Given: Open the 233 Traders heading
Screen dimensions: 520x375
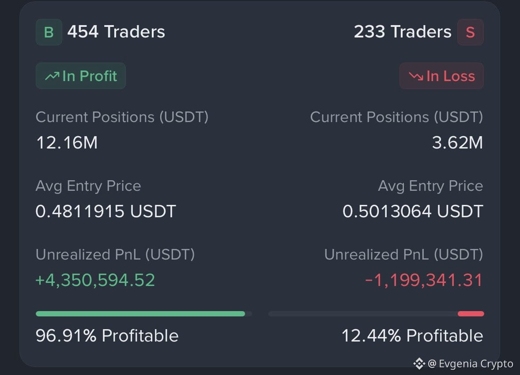Looking at the screenshot, I should pos(403,32).
